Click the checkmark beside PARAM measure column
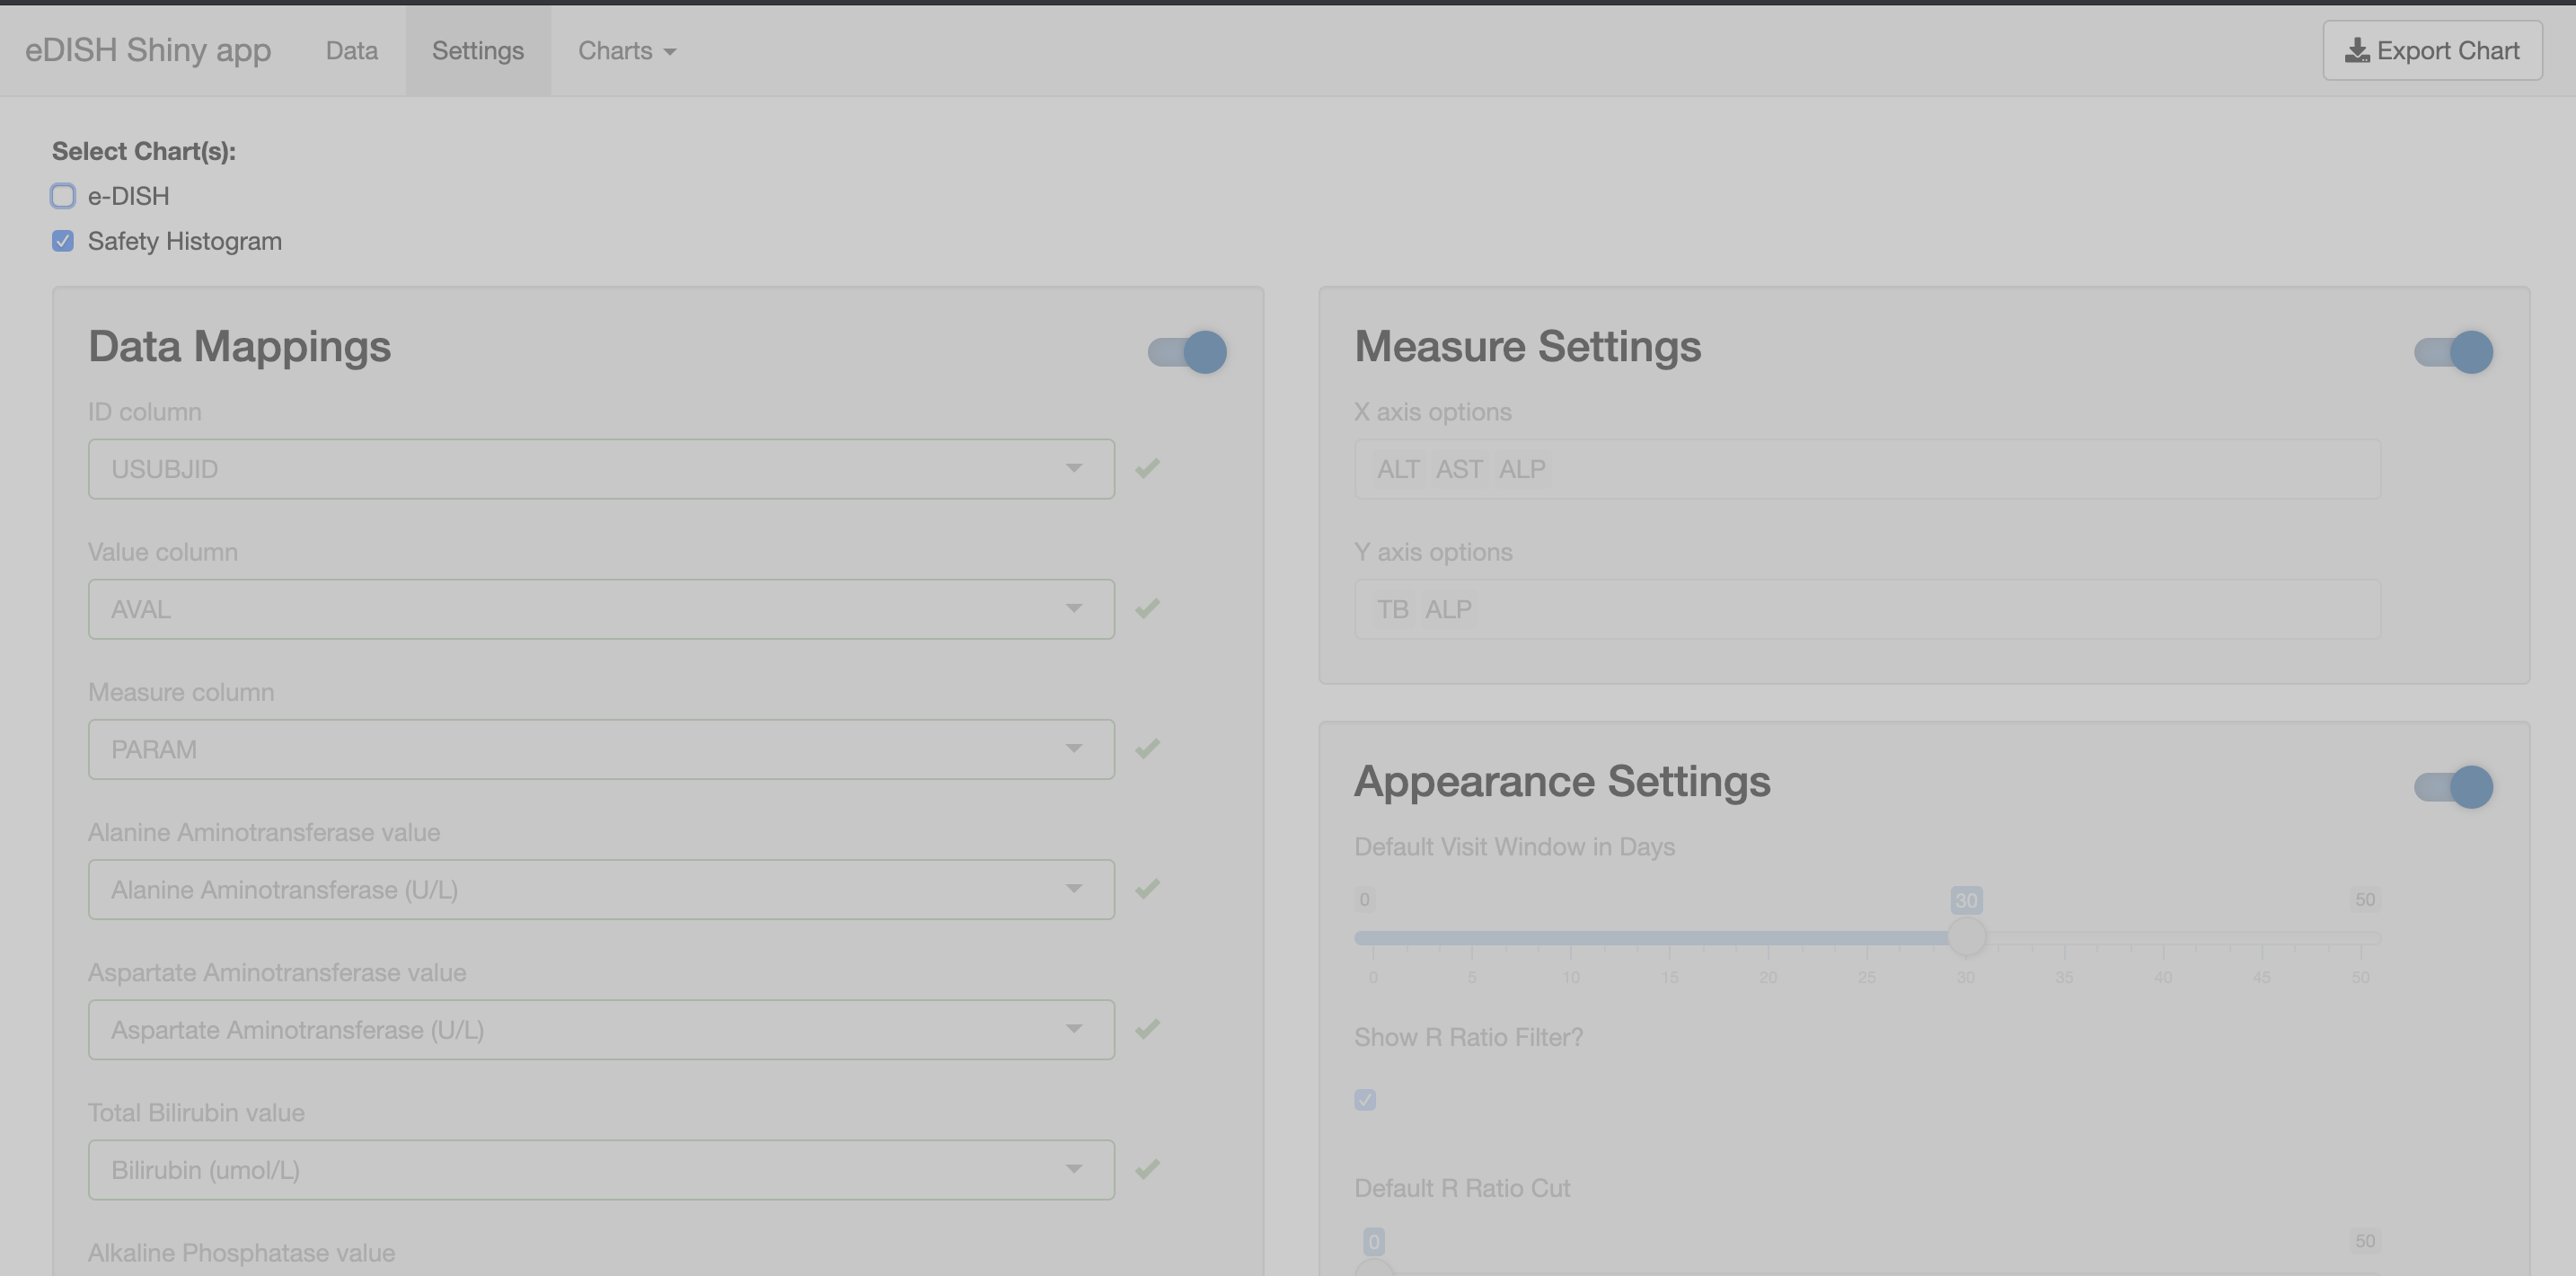The width and height of the screenshot is (2576, 1276). (1147, 748)
